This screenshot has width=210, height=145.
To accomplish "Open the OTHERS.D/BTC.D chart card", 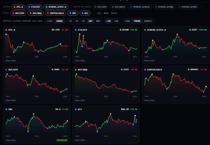I will coord(175,45).
